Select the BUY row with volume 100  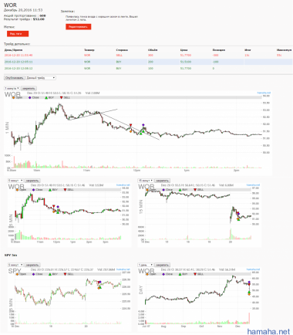pos(148,69)
